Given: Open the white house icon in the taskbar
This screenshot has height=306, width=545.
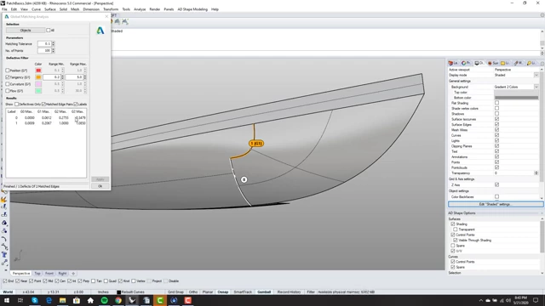Looking at the screenshot, I should pos(90,300).
